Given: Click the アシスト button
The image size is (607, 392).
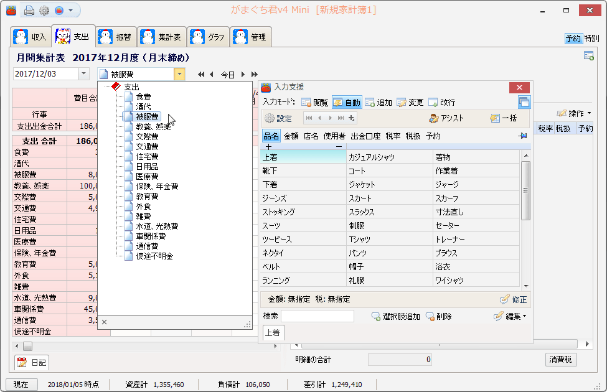Looking at the screenshot, I should (446, 118).
